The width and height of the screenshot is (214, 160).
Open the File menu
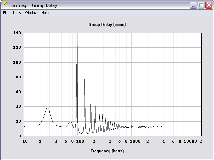(x=6, y=13)
